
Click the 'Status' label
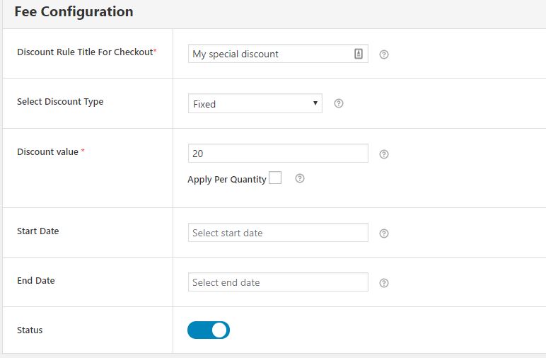pos(30,330)
